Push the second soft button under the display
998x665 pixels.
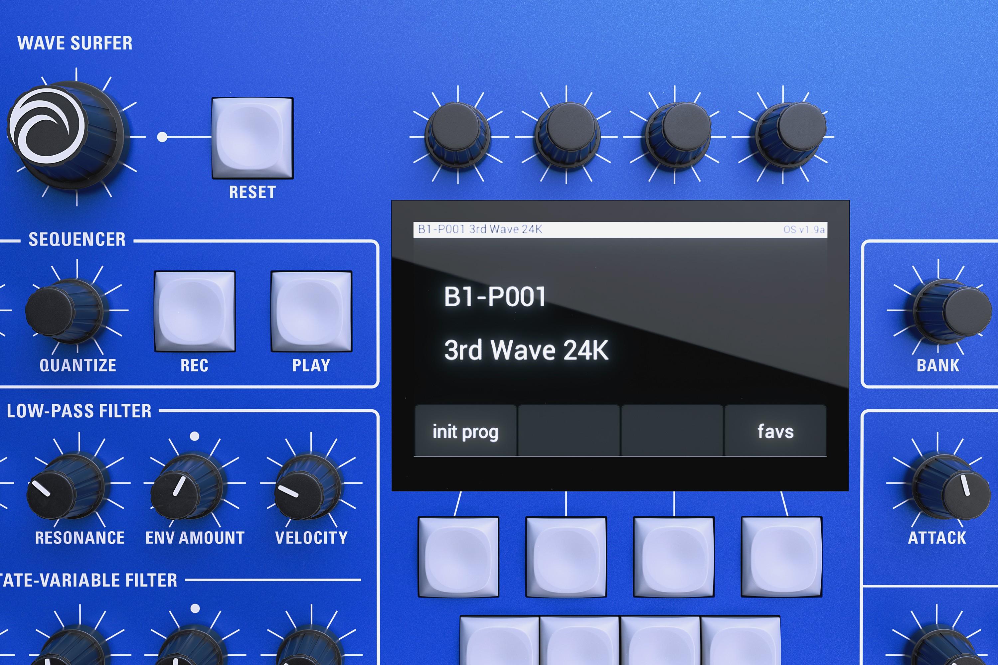566,557
